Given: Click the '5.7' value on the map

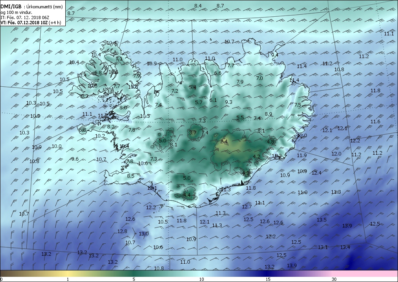Looking at the screenshot, I should [x=199, y=103].
